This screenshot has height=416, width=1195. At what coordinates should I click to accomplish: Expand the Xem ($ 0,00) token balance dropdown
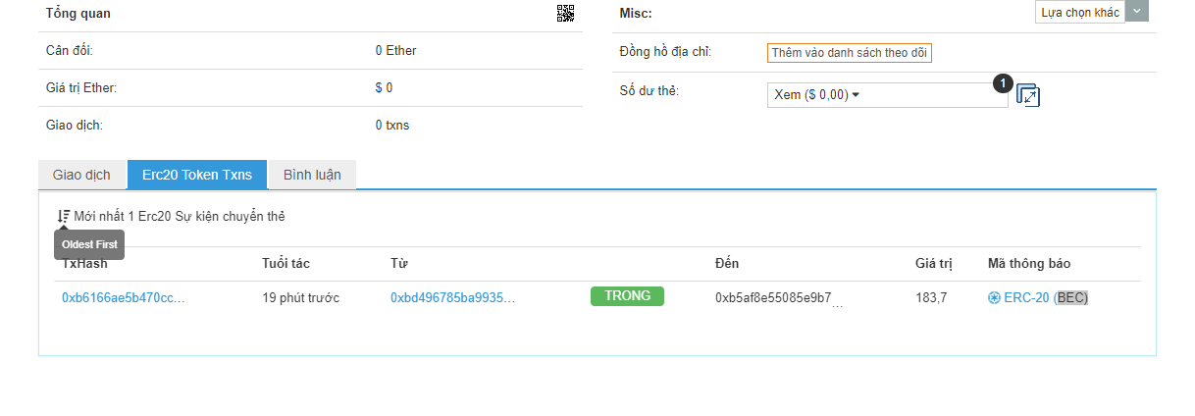887,95
